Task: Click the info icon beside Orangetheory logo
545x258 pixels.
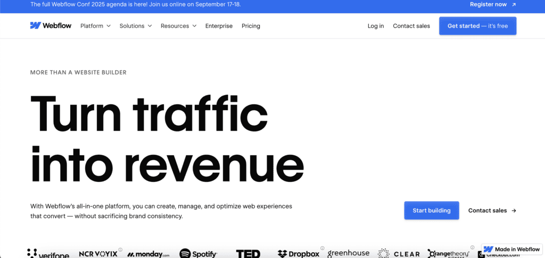Action: [473, 248]
